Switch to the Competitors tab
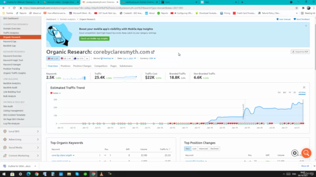316x177 pixels. 101,66
